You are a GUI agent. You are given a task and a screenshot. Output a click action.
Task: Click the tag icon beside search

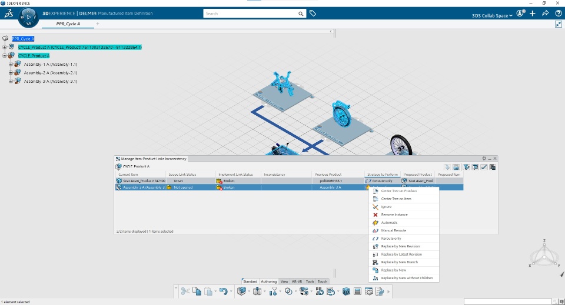pyautogui.click(x=313, y=14)
